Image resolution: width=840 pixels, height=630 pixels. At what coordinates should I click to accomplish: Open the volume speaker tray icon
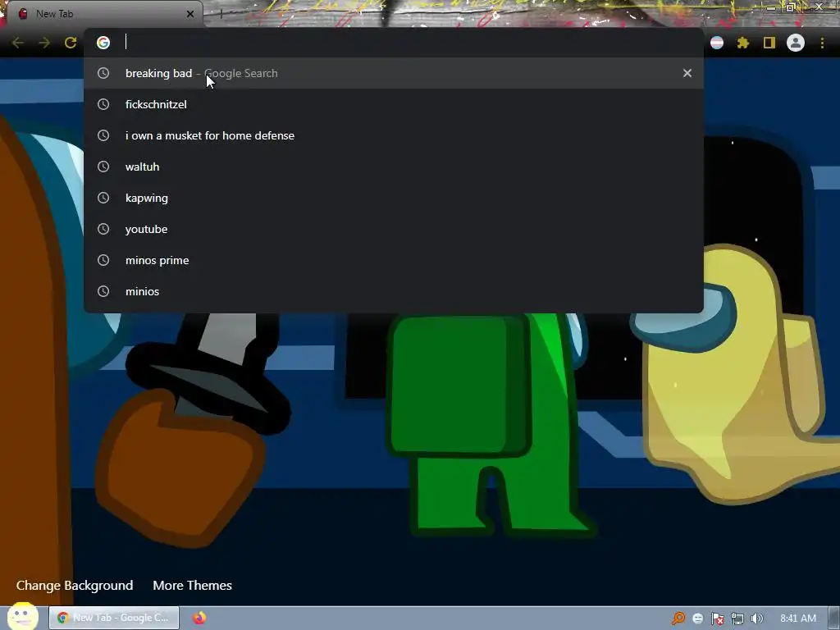pyautogui.click(x=757, y=619)
